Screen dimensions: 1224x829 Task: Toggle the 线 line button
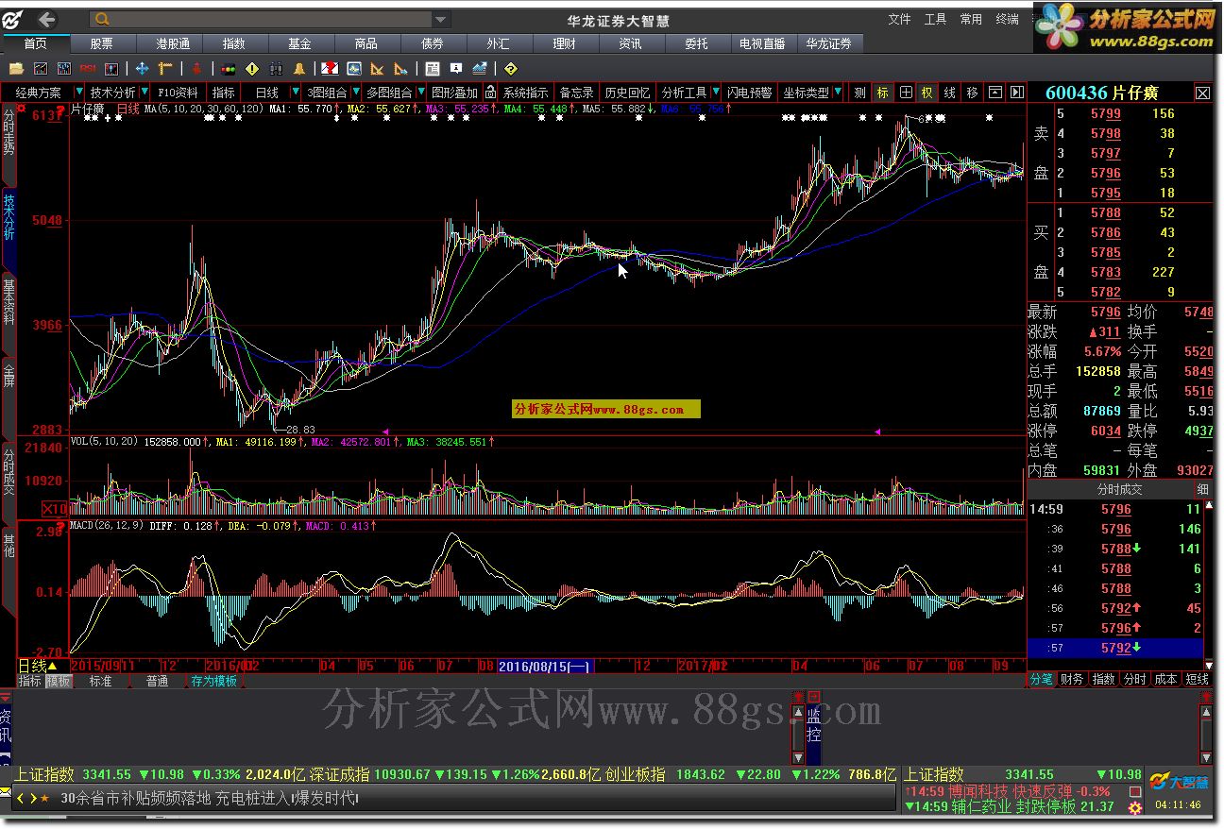point(949,93)
